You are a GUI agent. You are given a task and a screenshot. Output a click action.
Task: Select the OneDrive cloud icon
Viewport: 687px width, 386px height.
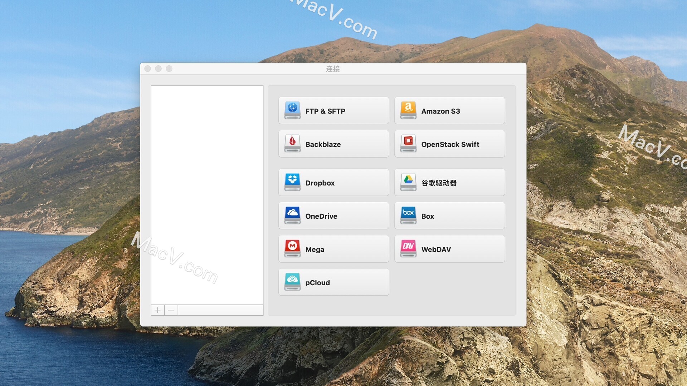[x=292, y=215]
